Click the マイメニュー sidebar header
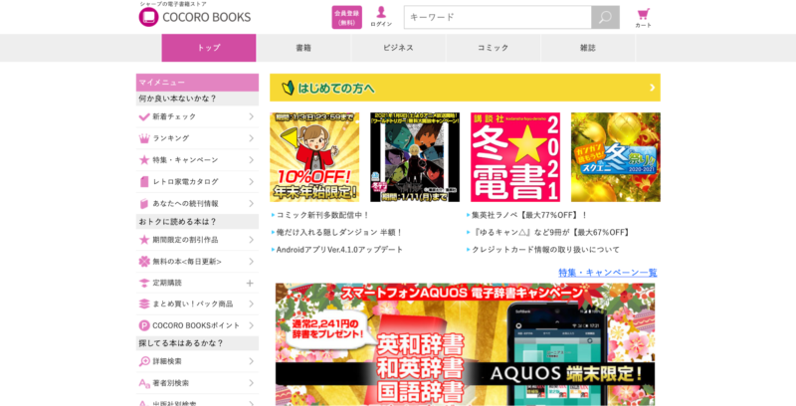This screenshot has height=406, width=796. click(197, 83)
